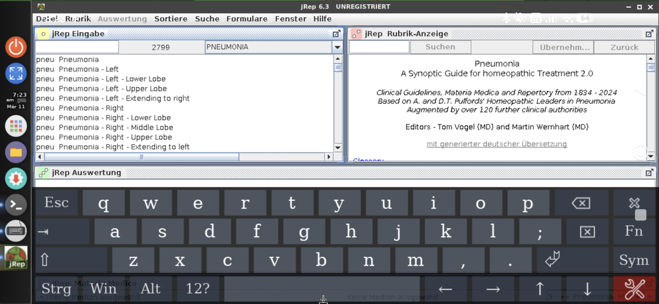Viewport: 659px width, 304px height.
Task: Click the blue fullscreen arrows dock icon
Action: (16, 72)
